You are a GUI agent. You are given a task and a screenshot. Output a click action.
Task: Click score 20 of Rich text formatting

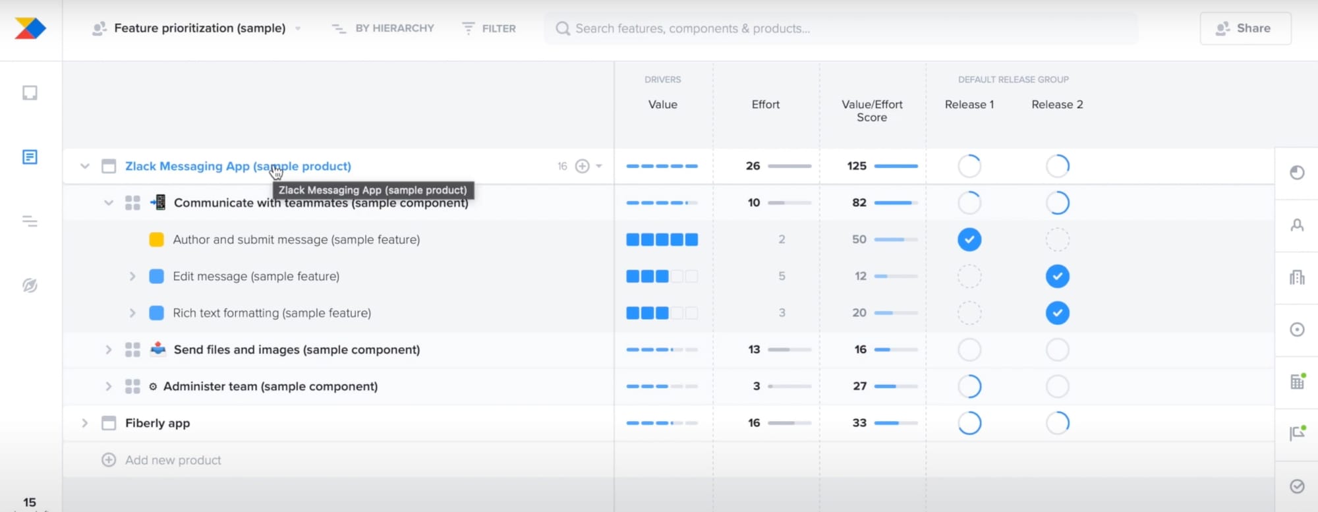coord(859,313)
